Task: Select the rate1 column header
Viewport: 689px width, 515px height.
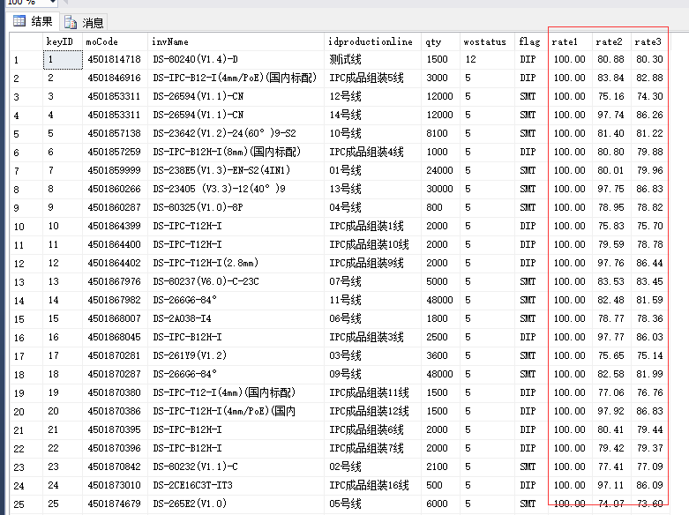Action: 570,41
